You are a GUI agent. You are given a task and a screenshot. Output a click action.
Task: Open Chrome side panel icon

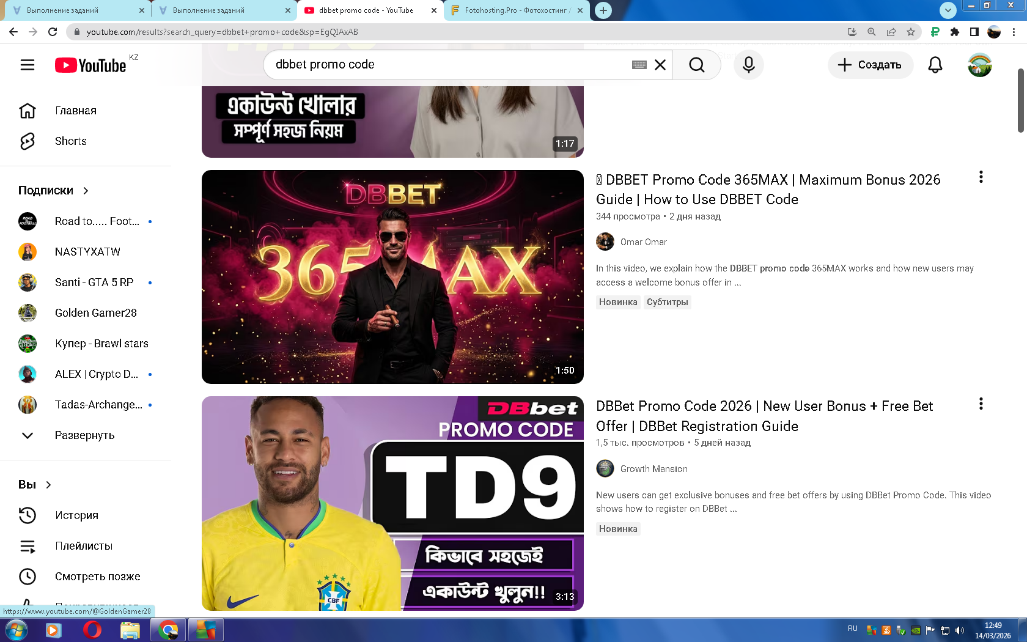click(x=974, y=32)
